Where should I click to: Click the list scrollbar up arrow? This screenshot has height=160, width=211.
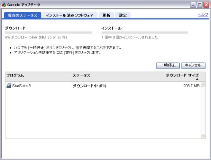pos(203,84)
